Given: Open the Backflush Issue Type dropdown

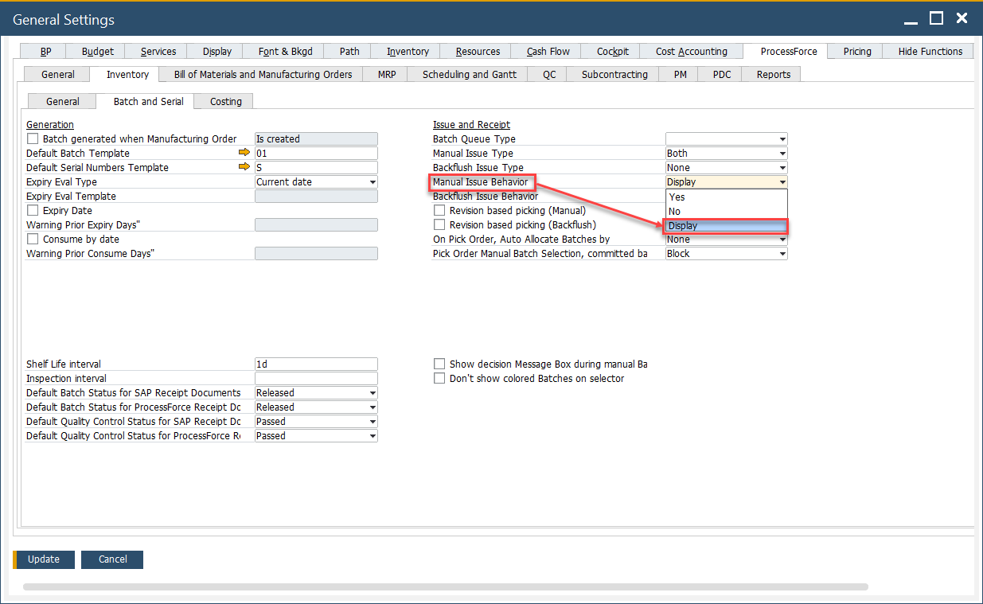Looking at the screenshot, I should [x=781, y=167].
